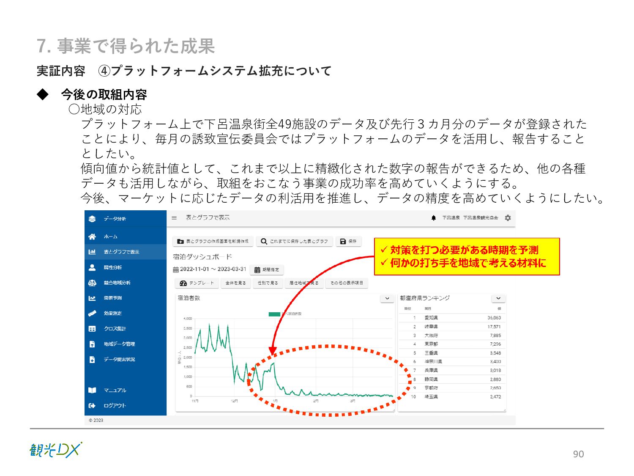Open これまでに保存した表とグラフ search button
Screen dimensions: 634x476
coord(295,241)
